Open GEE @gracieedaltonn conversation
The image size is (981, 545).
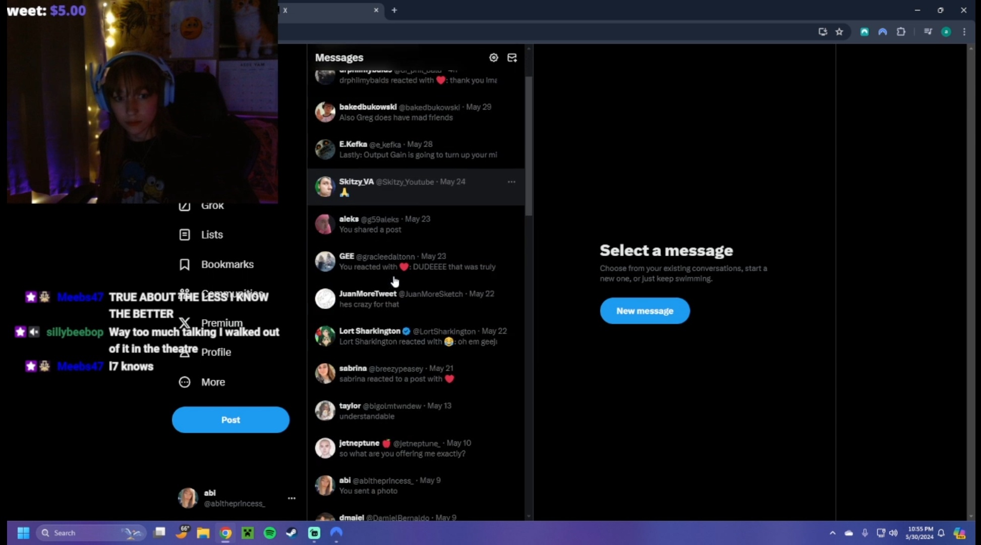click(416, 261)
